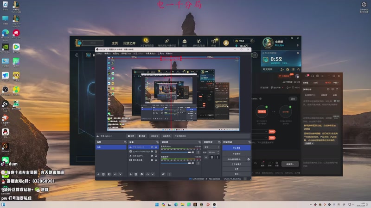This screenshot has height=208, width=371.
Task: Expand Scenes dock pop-out control
Action: tap(124, 142)
